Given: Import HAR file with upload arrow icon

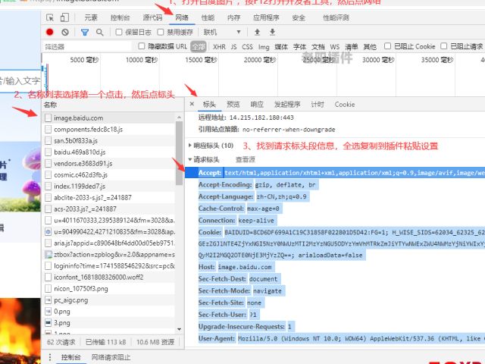Looking at the screenshot, I should tap(257, 32).
